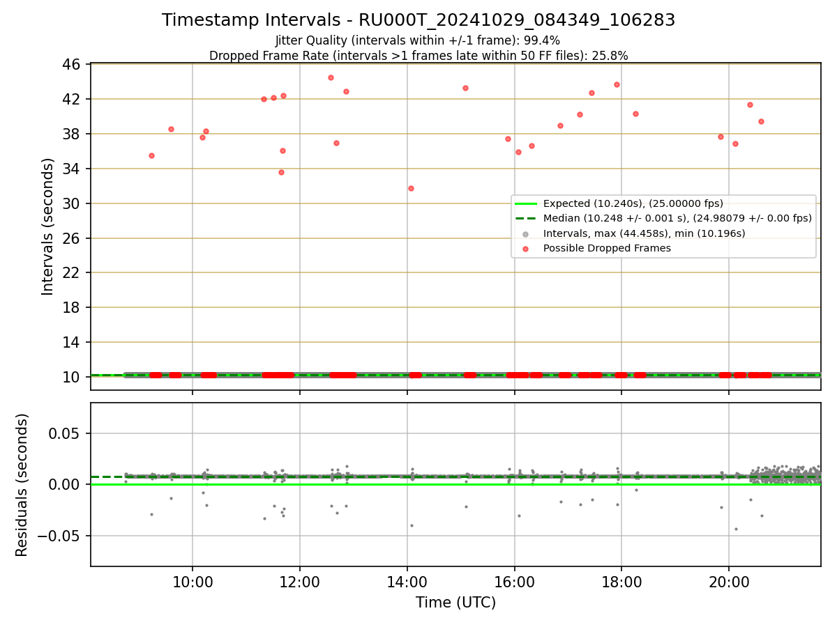Viewport: 837px width, 627px height.
Task: Click the 'Residuals (seconds)' y-axis label
Action: (x=22, y=485)
